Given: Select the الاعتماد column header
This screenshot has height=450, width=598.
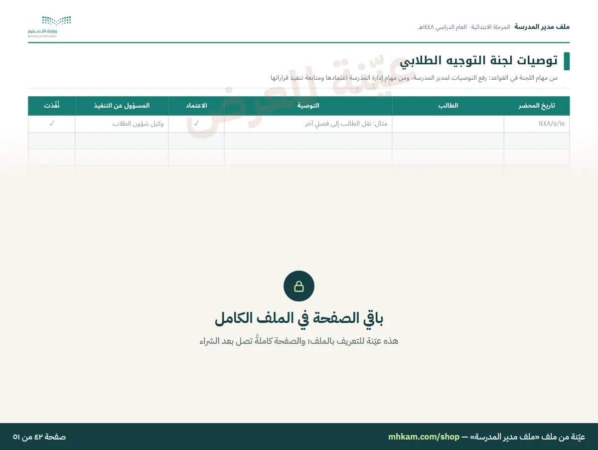Looking at the screenshot, I should click(196, 106).
